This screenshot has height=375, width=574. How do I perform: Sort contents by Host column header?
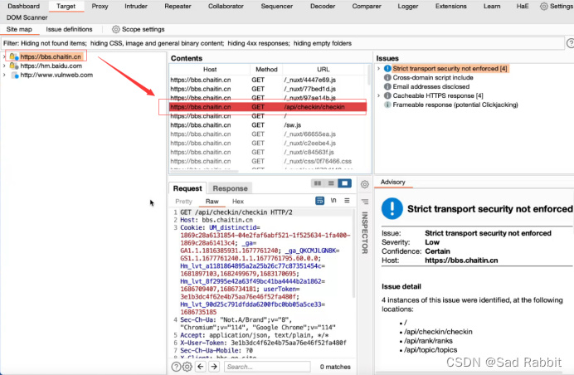point(210,69)
